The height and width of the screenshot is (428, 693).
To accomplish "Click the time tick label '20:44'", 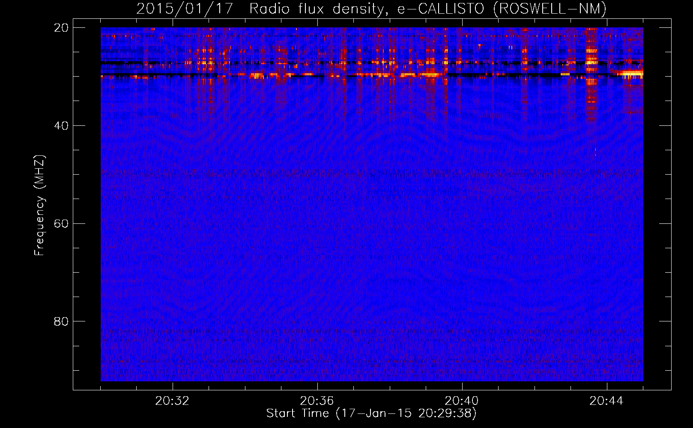I will tap(606, 401).
